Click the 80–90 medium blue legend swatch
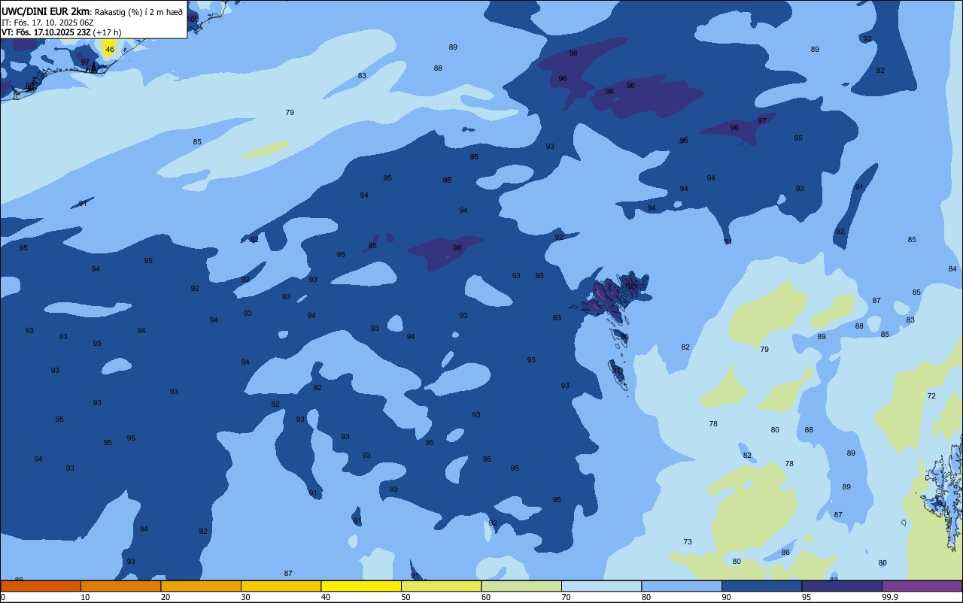 click(682, 586)
